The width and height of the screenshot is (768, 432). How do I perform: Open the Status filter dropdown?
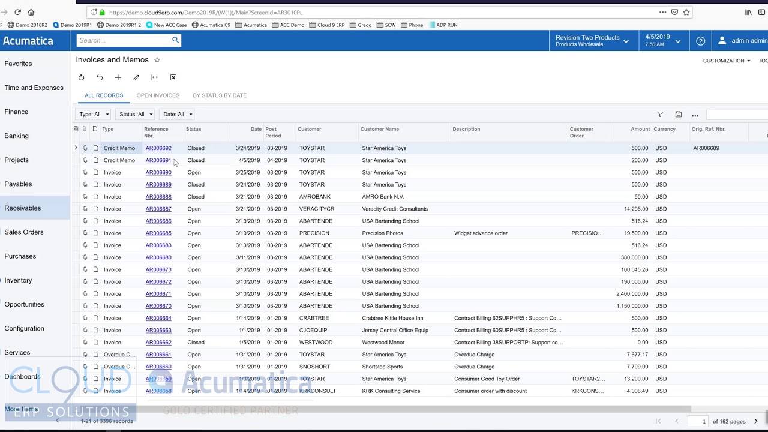click(x=136, y=114)
